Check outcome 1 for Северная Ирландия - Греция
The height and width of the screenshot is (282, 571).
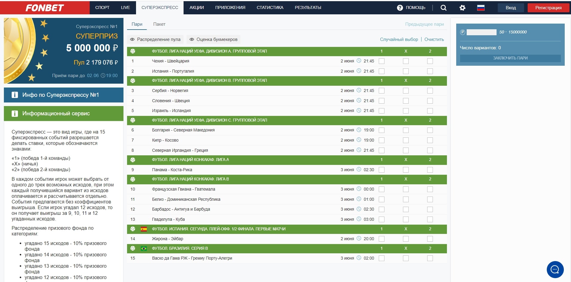(381, 150)
